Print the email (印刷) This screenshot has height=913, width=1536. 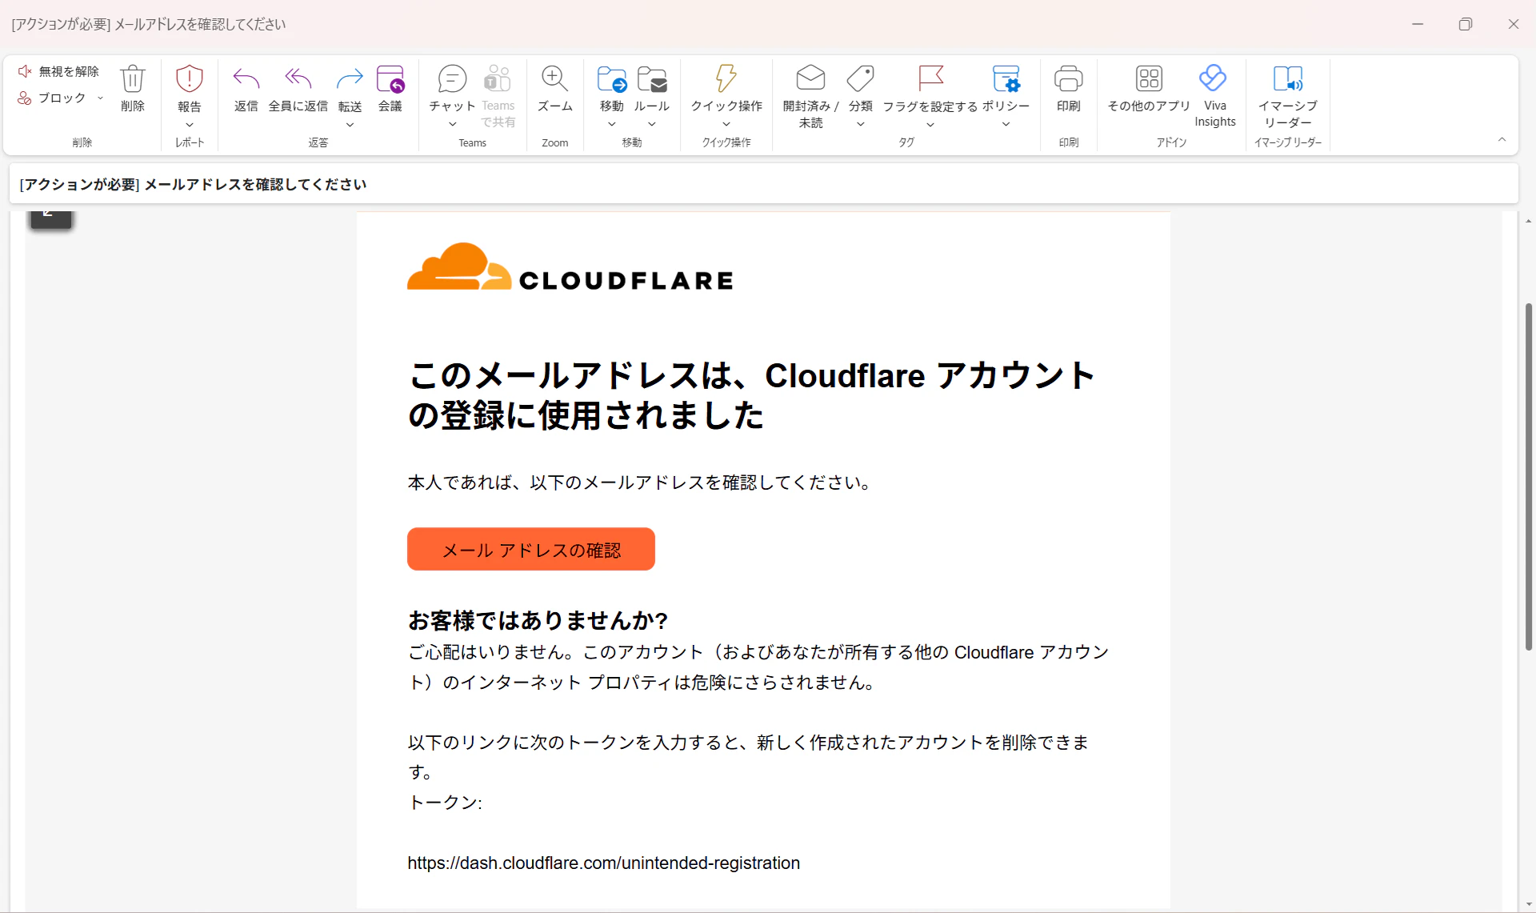pos(1069,78)
